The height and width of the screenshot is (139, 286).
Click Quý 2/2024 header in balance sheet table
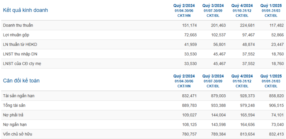tap(184, 76)
